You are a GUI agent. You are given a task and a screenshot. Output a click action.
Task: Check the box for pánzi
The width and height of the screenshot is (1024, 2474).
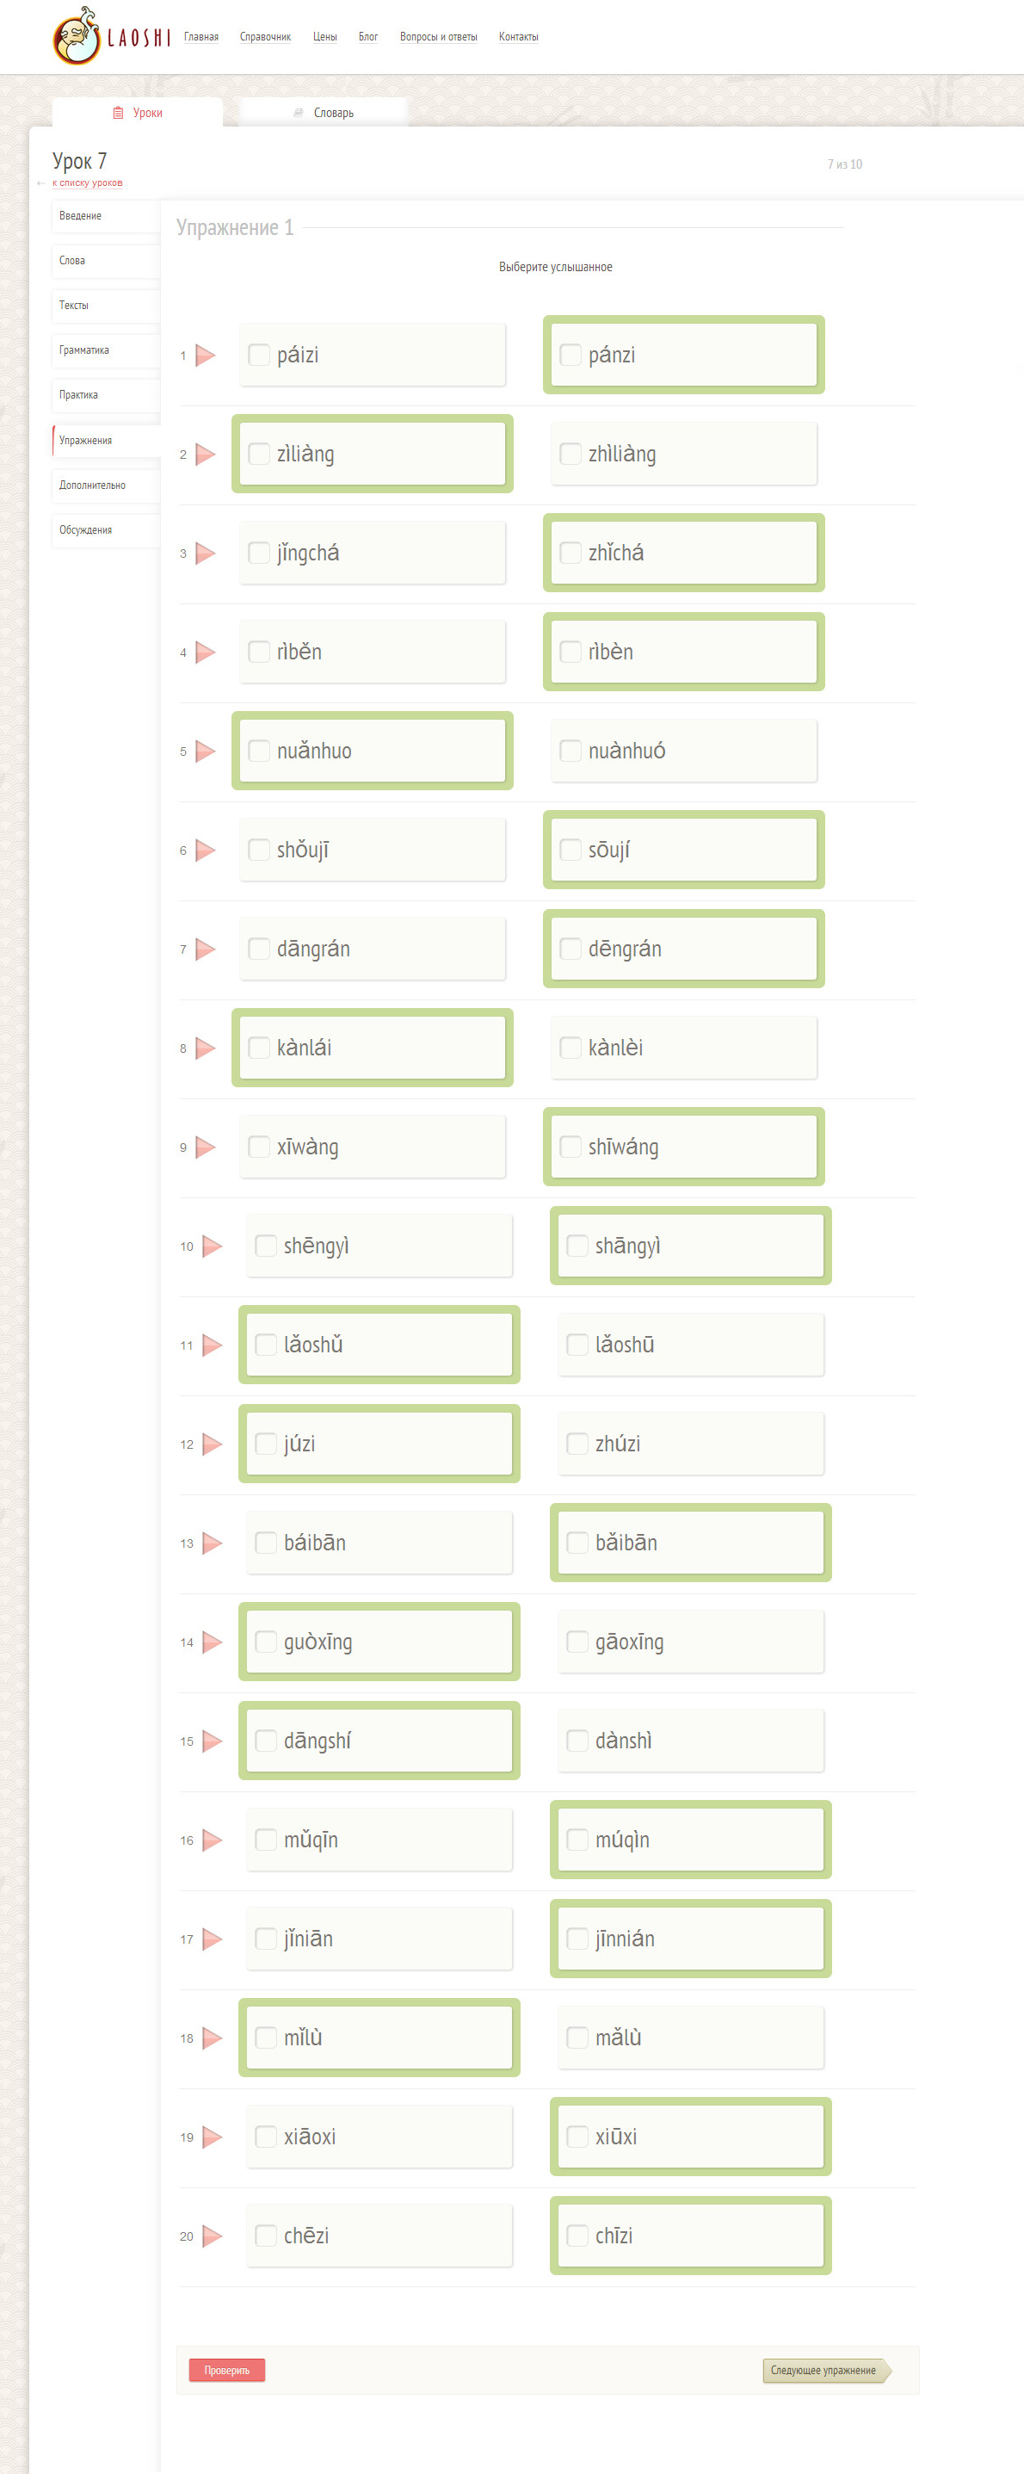[x=570, y=356]
